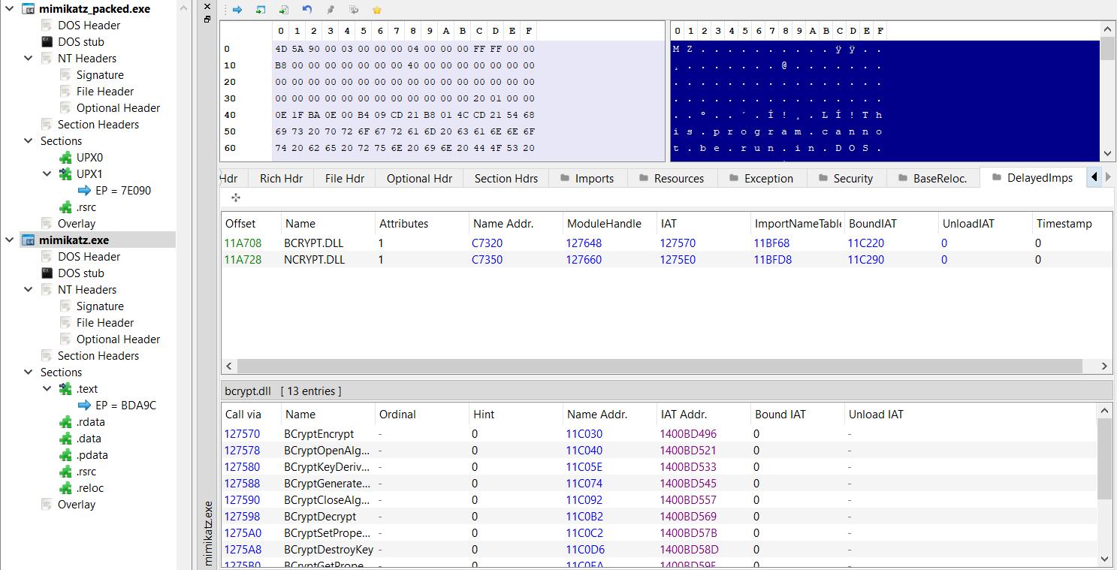Open Signature under mimikatz_packed.exe NT Headers

(x=91, y=75)
